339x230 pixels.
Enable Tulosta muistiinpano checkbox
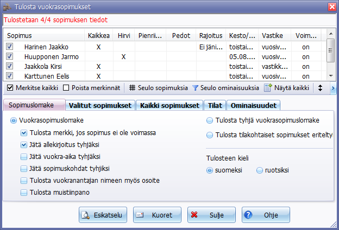[x=24, y=193]
